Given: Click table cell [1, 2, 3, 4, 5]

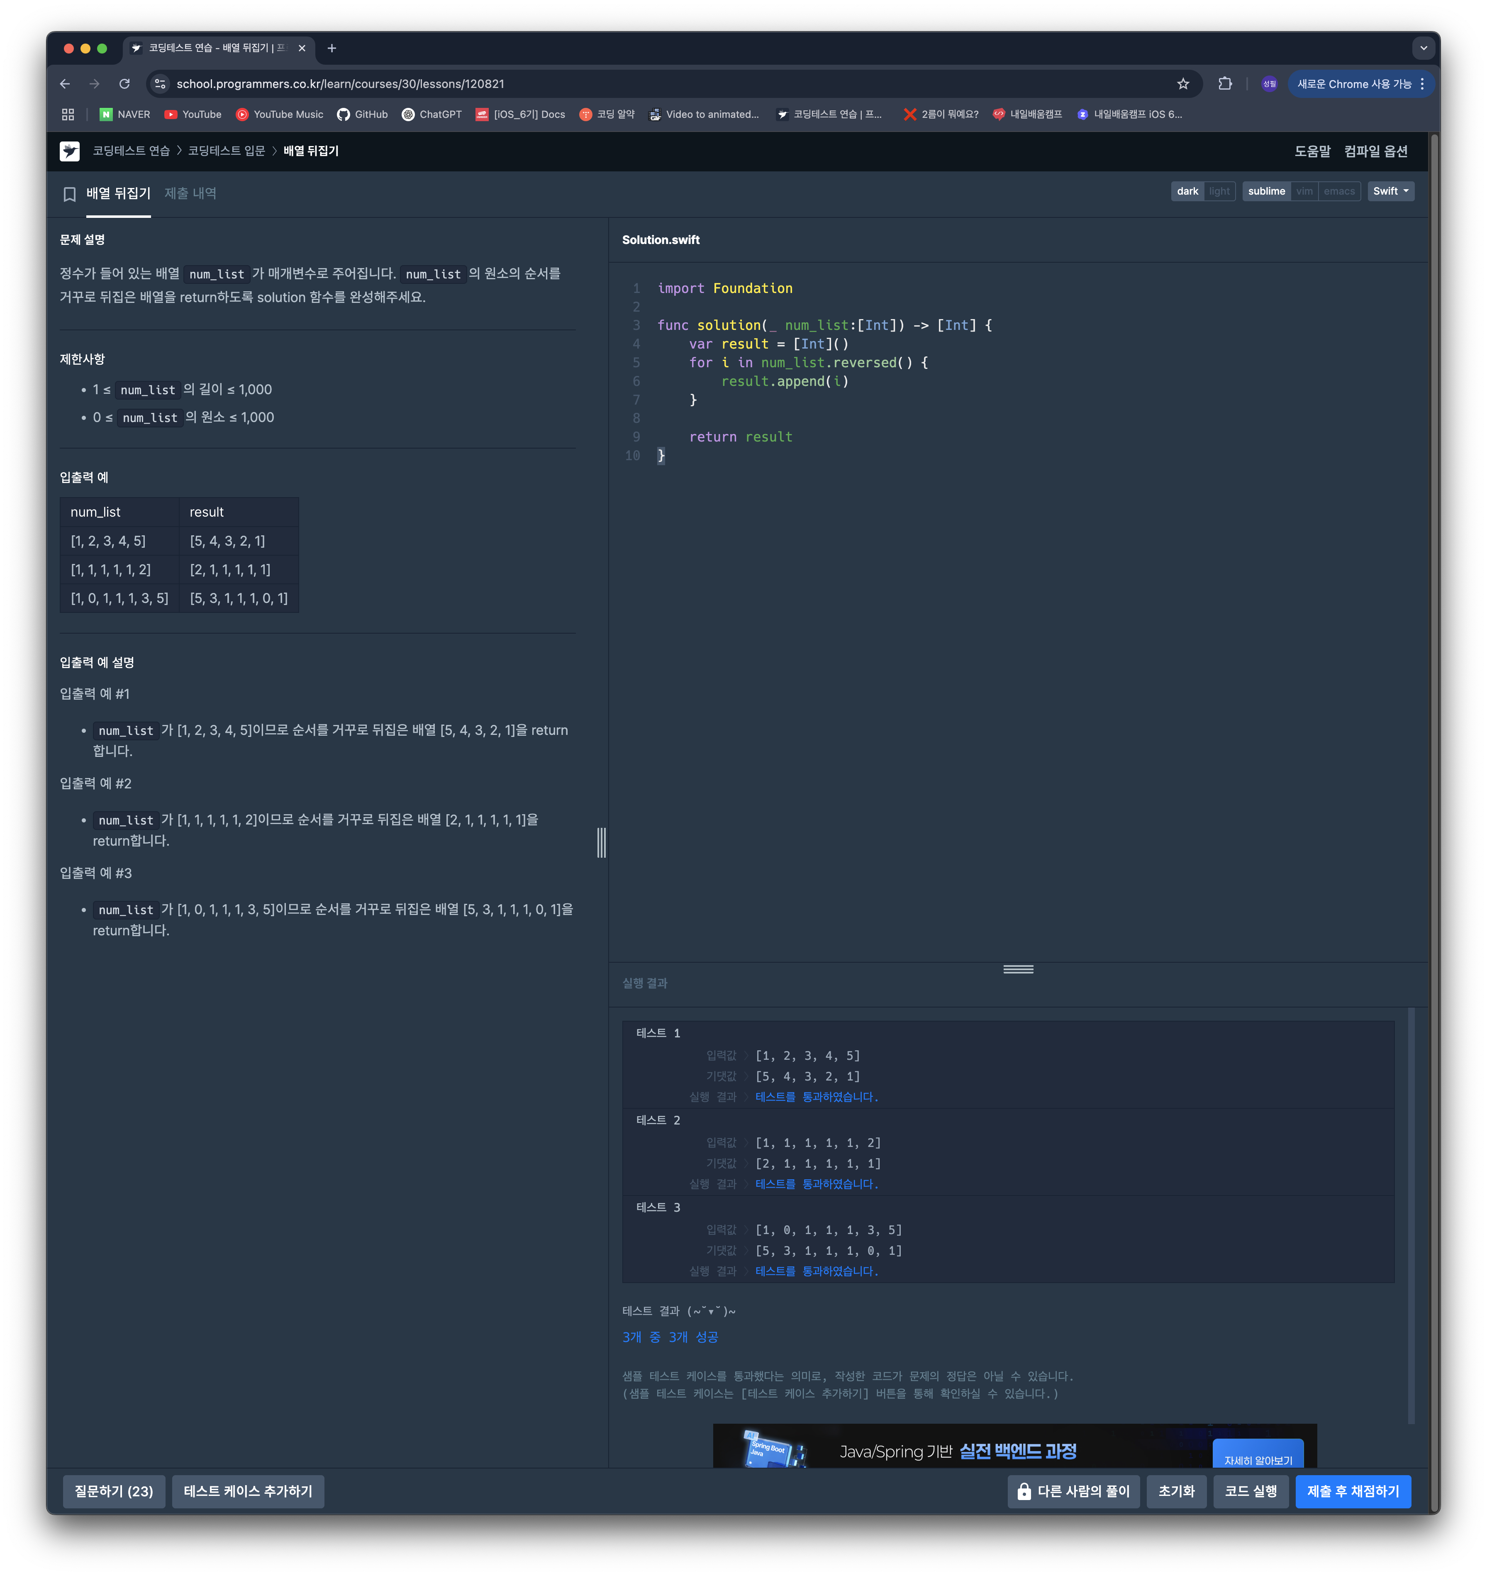Looking at the screenshot, I should pyautogui.click(x=119, y=541).
